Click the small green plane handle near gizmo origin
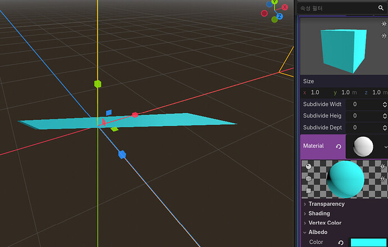The image size is (388, 247). coord(114,129)
